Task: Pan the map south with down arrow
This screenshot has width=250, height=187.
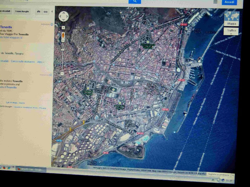Action: [x=64, y=19]
